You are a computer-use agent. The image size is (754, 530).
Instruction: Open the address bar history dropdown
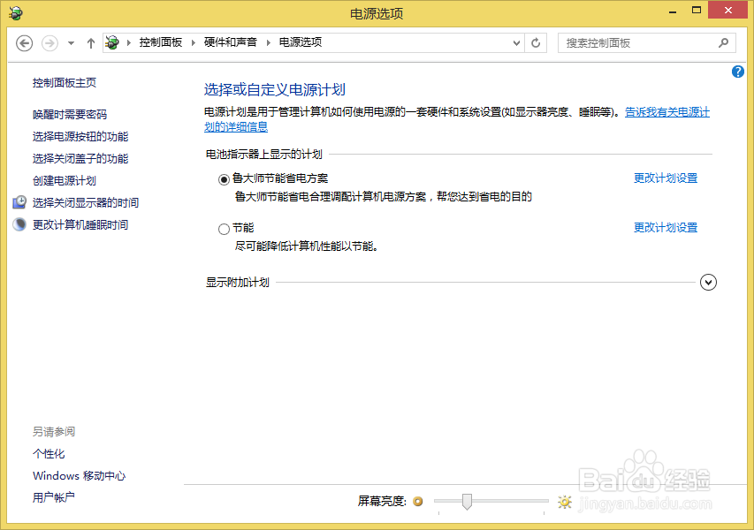pos(515,42)
